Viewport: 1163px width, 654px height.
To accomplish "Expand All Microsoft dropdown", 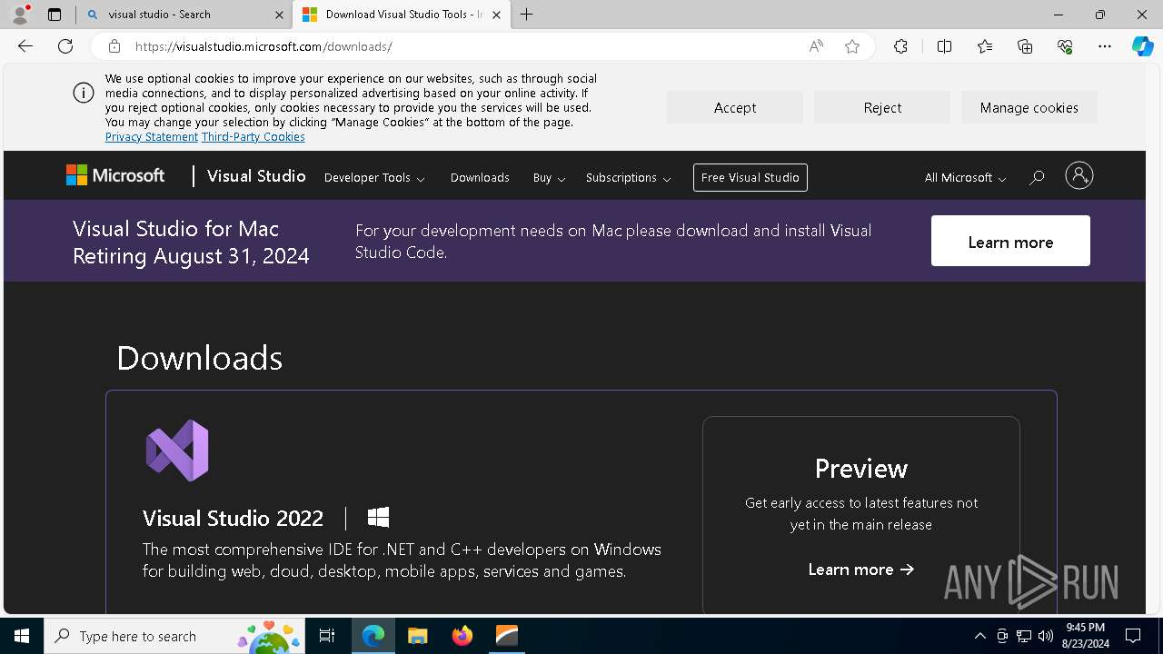I will tap(965, 178).
